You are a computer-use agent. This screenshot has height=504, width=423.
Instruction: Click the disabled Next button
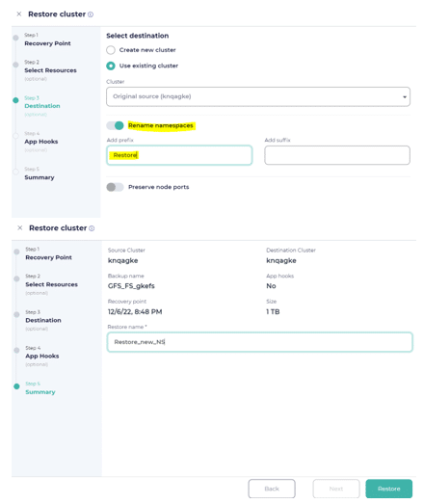coord(336,489)
